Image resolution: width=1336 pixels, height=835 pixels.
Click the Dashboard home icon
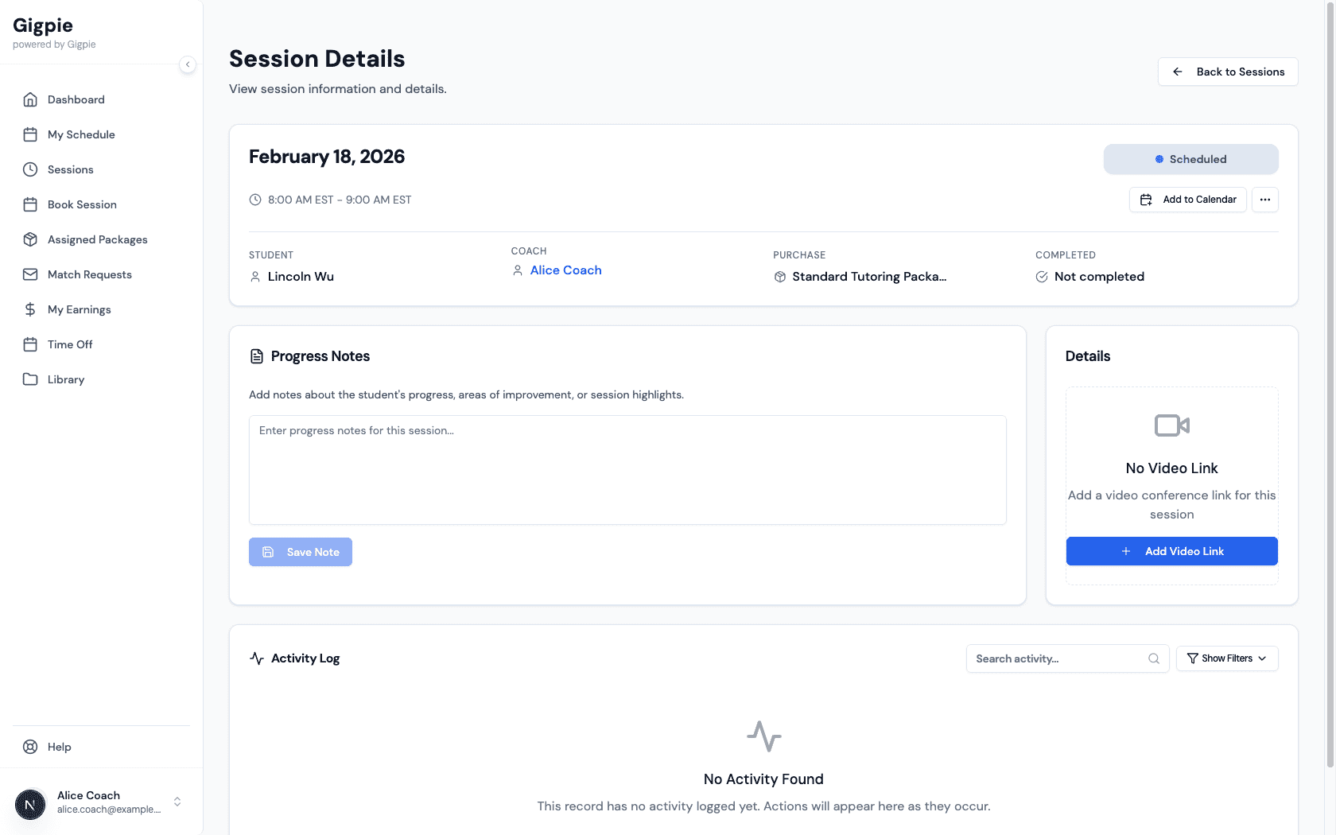tap(30, 99)
